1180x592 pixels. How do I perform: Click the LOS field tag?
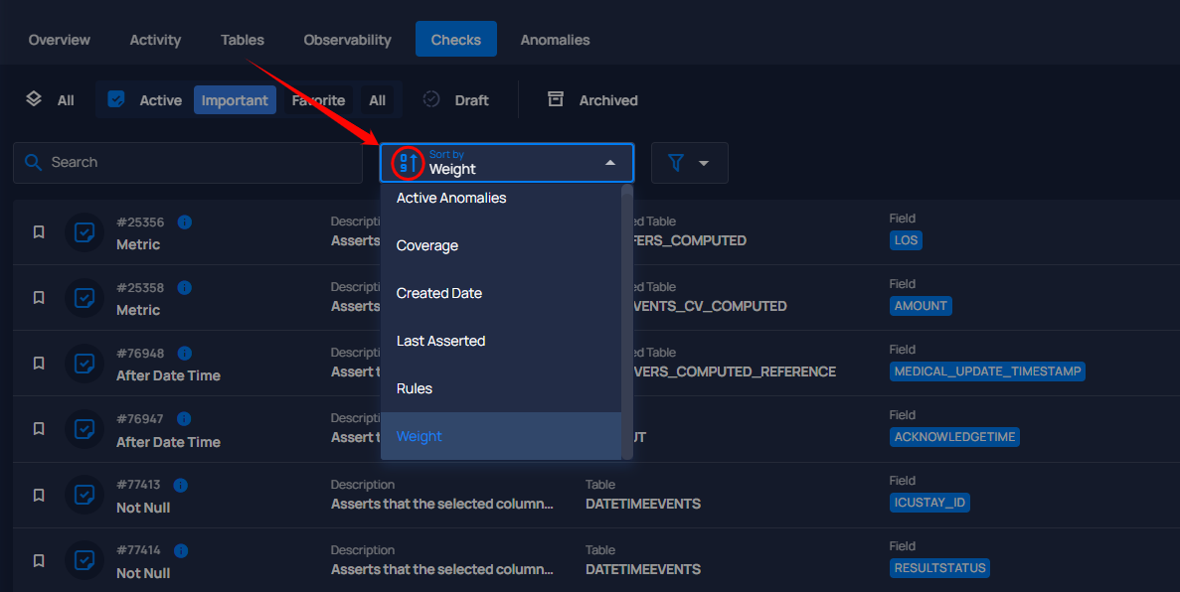(906, 240)
